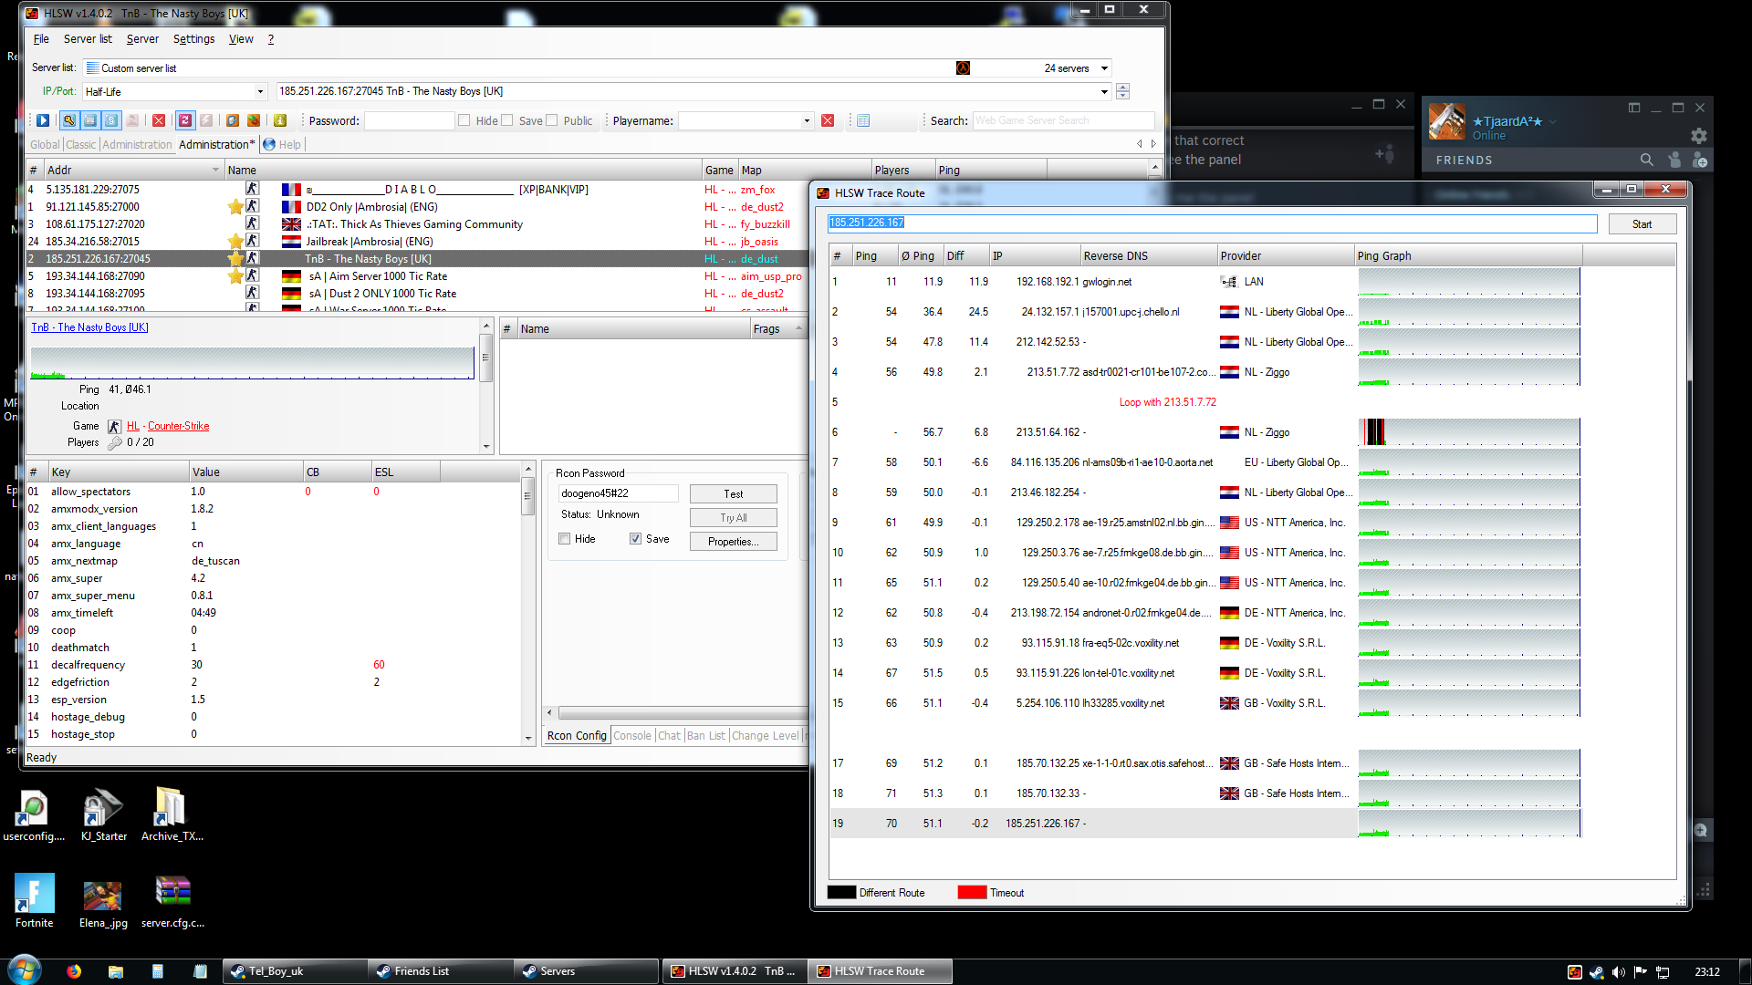Screen dimensions: 1752x985
Task: Open Steam friends settings gear
Action: (x=1699, y=135)
